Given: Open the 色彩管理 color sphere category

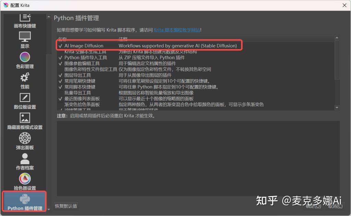Looking at the screenshot, I should (x=25, y=60).
